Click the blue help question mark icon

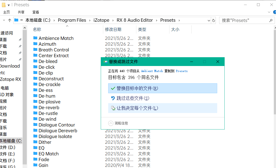click(274, 12)
